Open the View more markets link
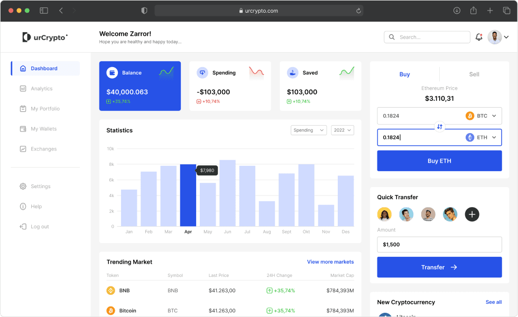The width and height of the screenshot is (518, 317). [330, 262]
